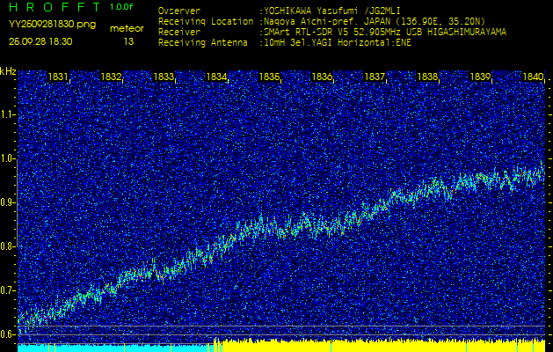Click the 1840 time marker
The width and height of the screenshot is (553, 352).
point(533,77)
